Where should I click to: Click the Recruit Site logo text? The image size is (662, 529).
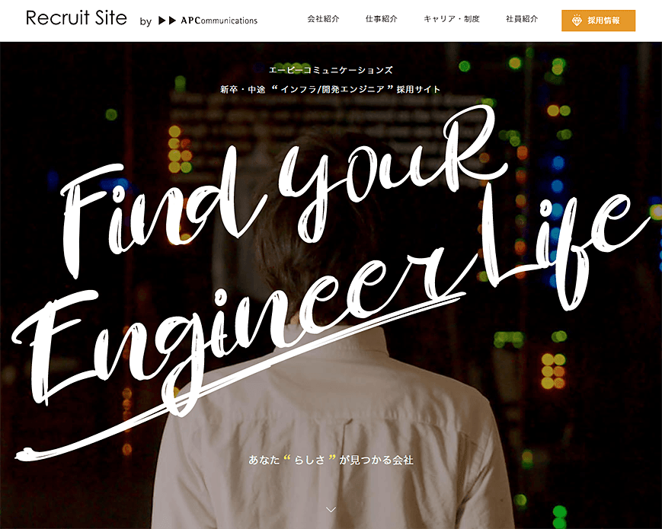(x=76, y=18)
